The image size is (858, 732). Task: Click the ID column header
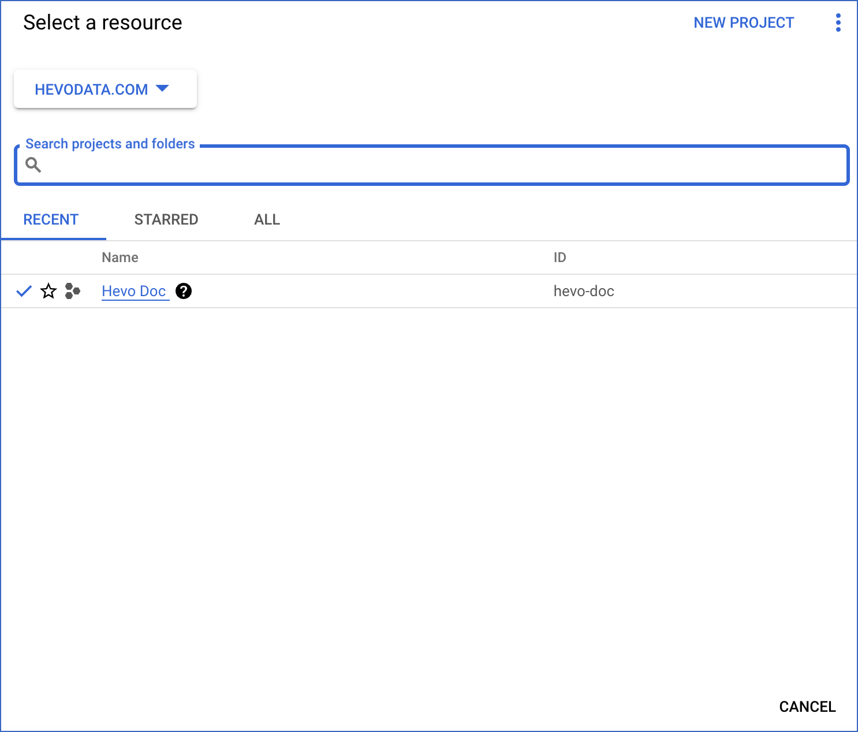(x=559, y=257)
